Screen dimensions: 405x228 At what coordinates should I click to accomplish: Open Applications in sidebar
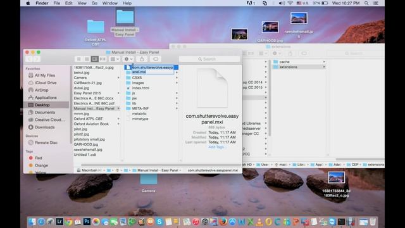point(46,98)
